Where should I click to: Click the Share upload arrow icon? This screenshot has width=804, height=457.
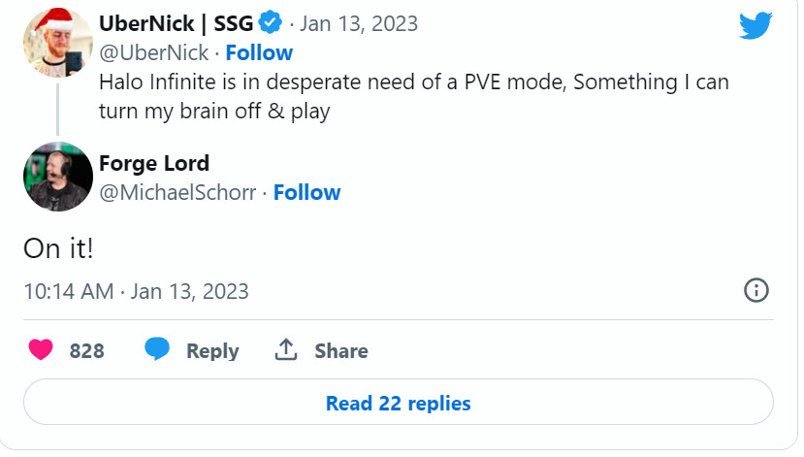point(286,349)
